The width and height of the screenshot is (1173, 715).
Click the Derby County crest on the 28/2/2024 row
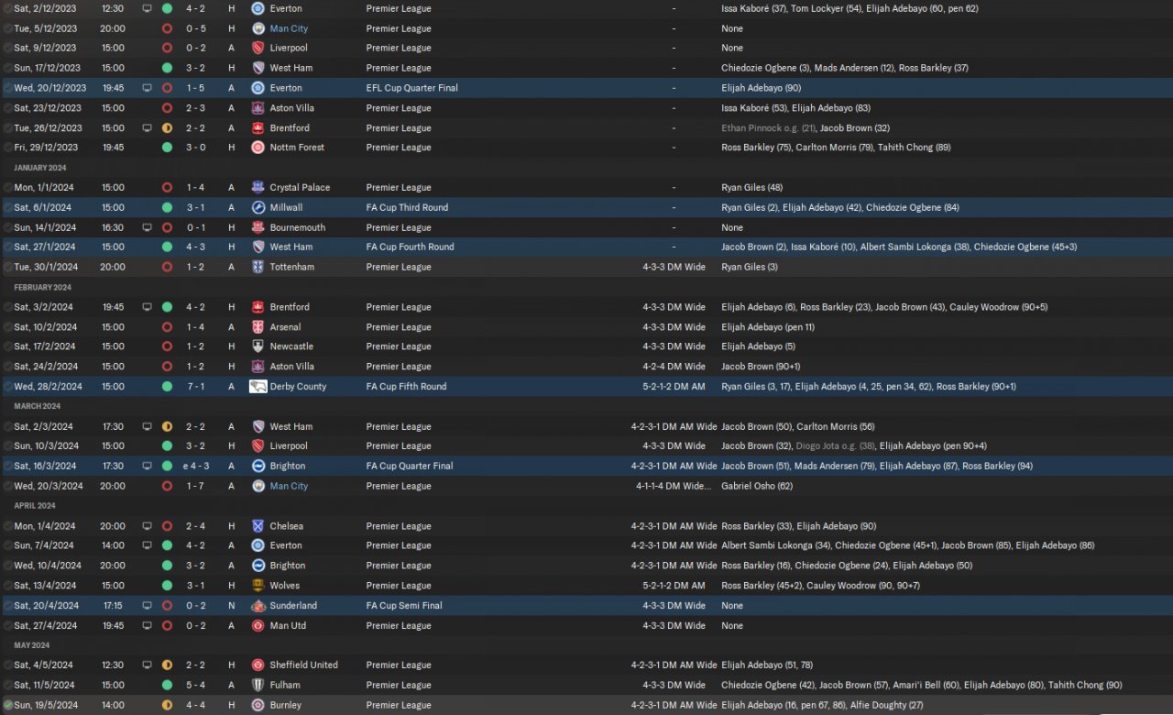click(258, 387)
